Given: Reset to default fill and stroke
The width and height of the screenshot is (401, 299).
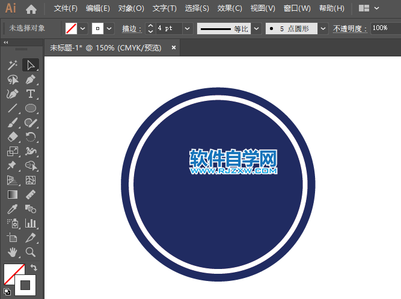Looking at the screenshot, I should coord(7,292).
